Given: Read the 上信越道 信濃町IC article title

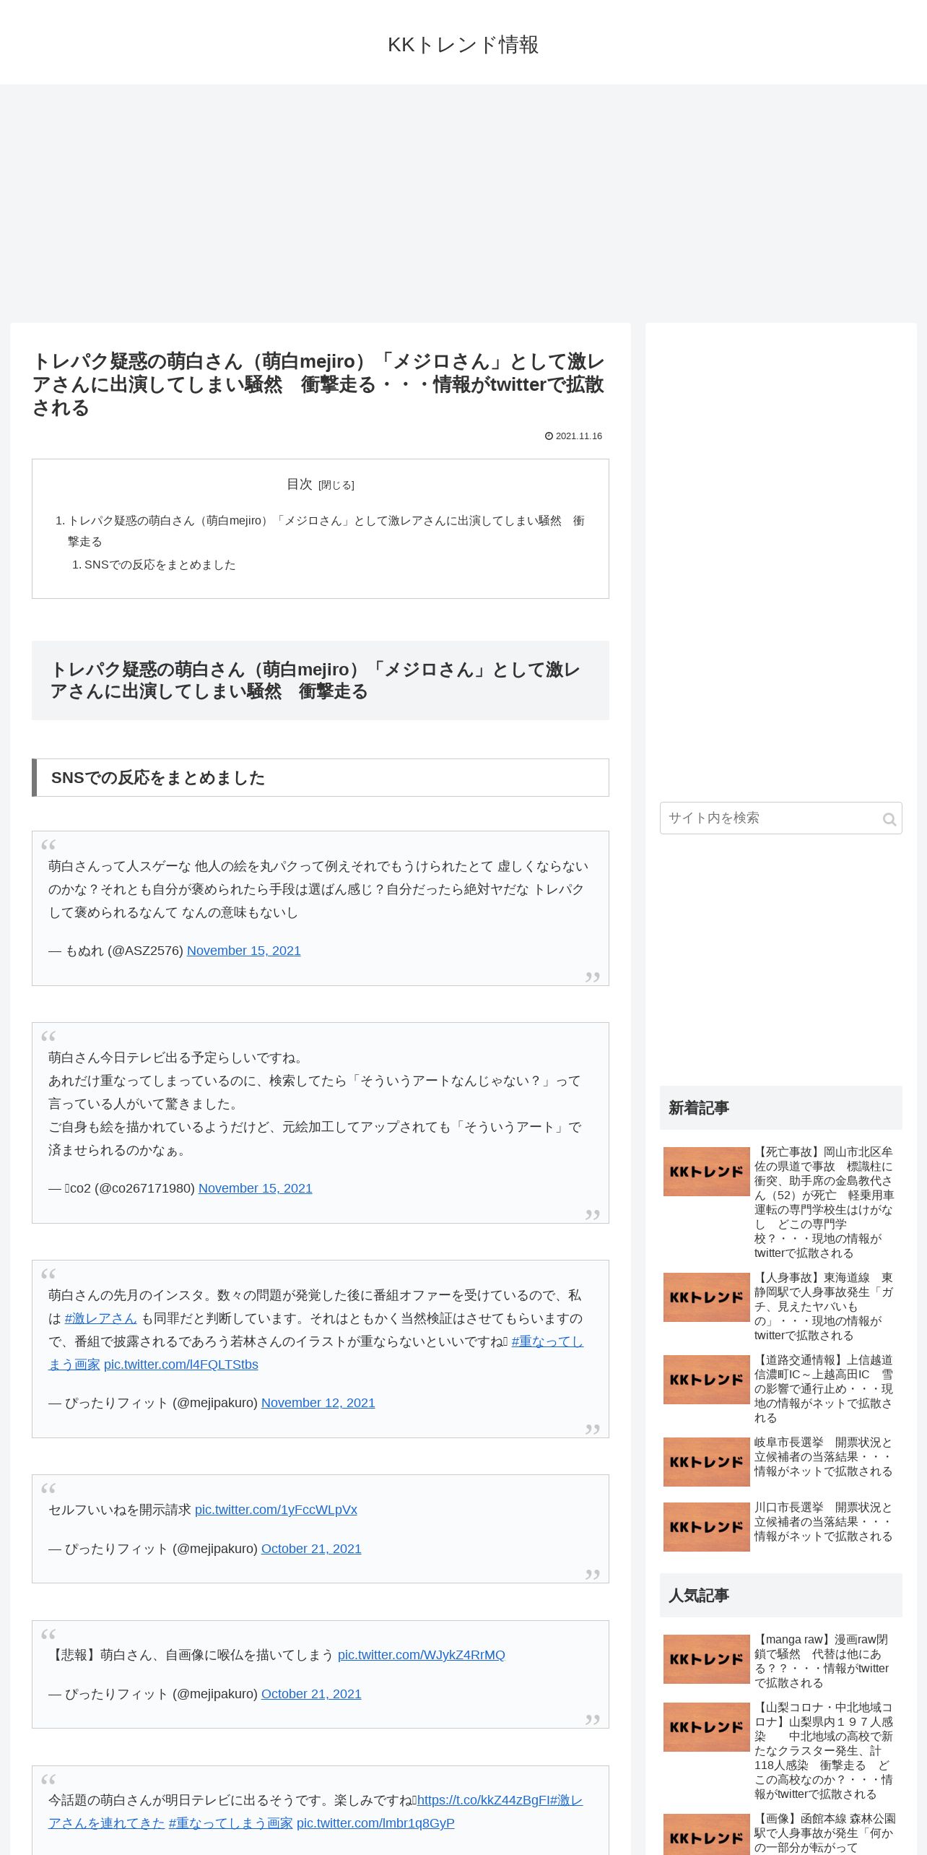Looking at the screenshot, I should tap(824, 1389).
